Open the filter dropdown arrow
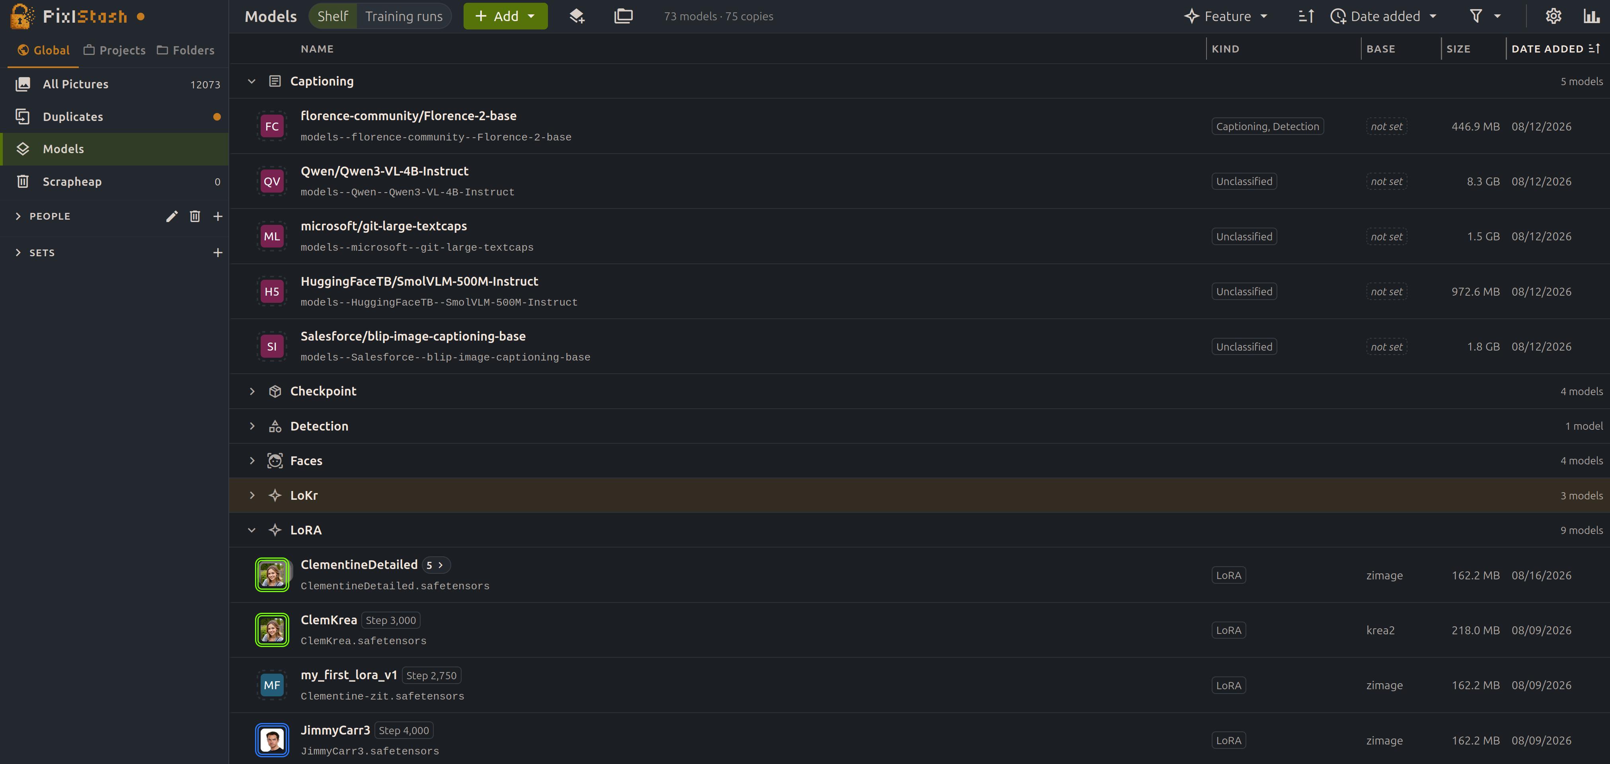The image size is (1610, 764). tap(1497, 16)
